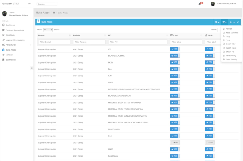The image size is (243, 161).
Task: Click Ahmad Rianto name in sidebar
Action: [18, 15]
